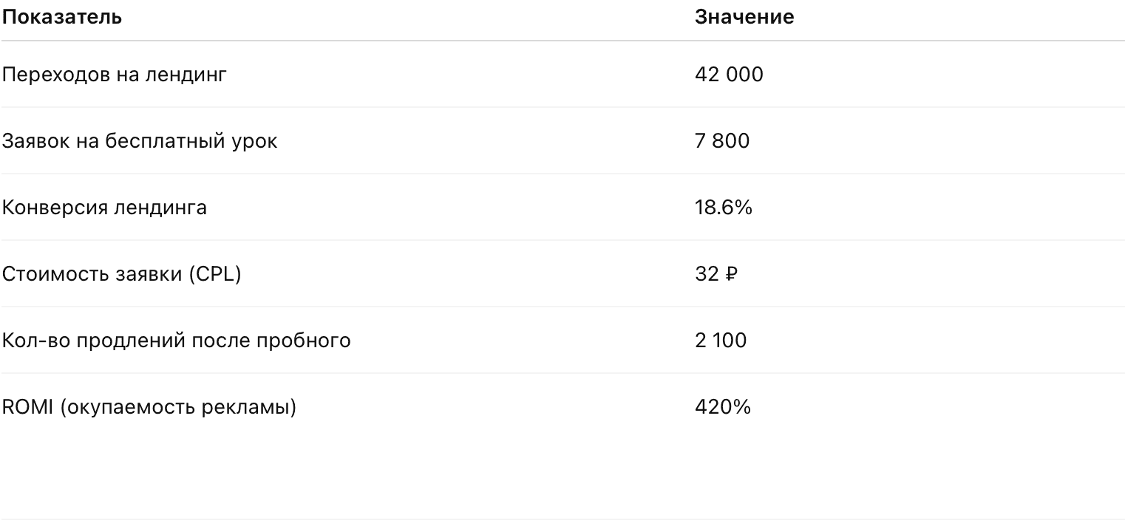Select the "ROMI (окупаемость рекламы)" cell

(x=149, y=407)
